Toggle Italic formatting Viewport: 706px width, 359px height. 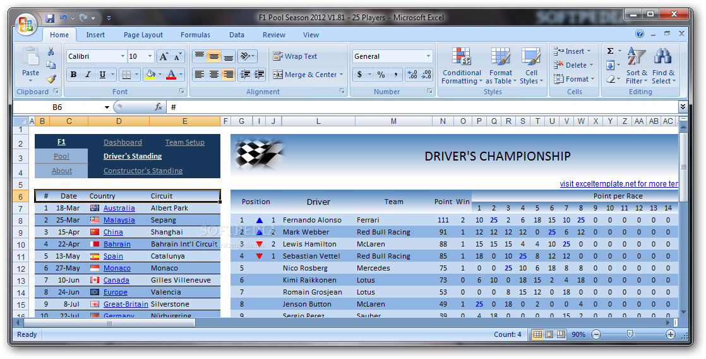pos(88,75)
